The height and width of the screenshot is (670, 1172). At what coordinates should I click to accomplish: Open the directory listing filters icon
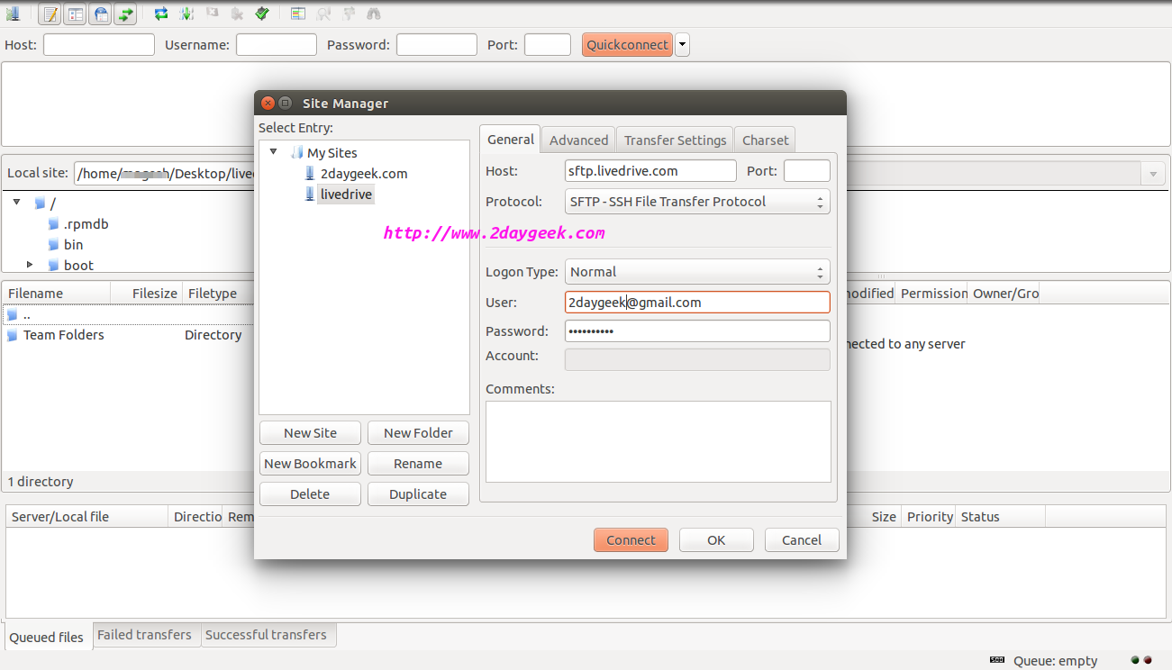point(297,14)
